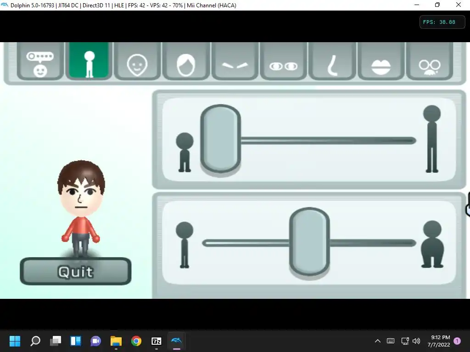The height and width of the screenshot is (352, 470).
Task: Click the Mii character preview
Action: pyautogui.click(x=81, y=209)
